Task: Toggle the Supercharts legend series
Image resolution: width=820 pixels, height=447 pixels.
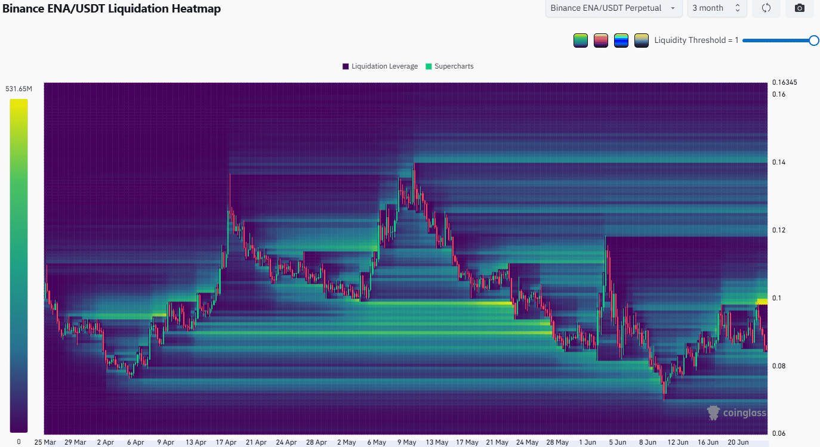Action: click(449, 66)
